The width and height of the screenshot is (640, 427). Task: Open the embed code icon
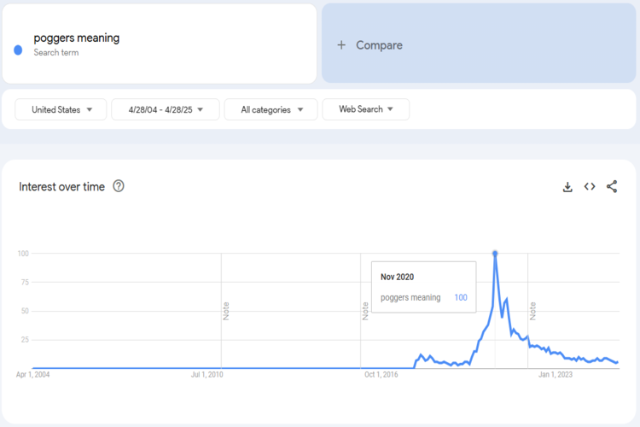[590, 187]
